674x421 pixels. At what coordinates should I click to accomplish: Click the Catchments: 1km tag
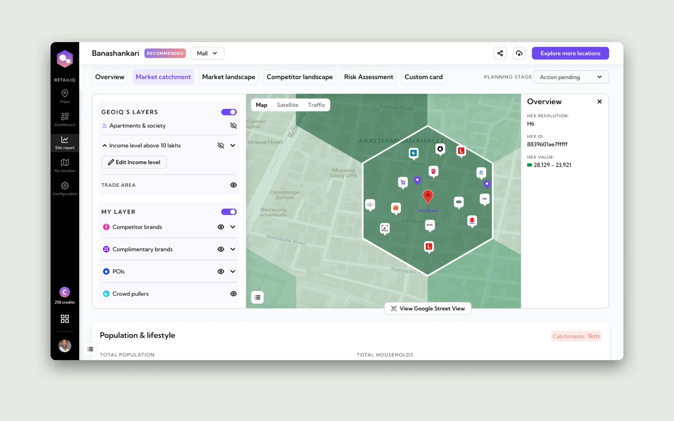tap(576, 336)
